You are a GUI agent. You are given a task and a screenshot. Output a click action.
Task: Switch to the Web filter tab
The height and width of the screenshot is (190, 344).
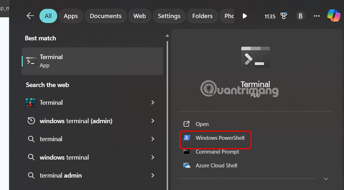(140, 16)
